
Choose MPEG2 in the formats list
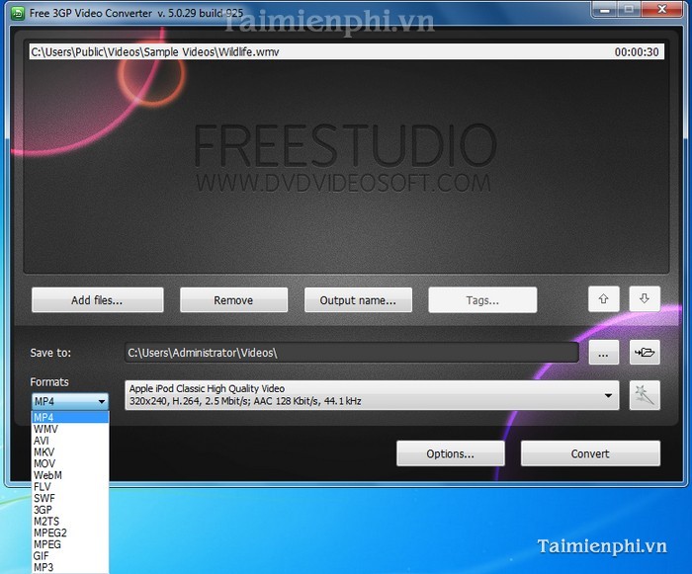click(70, 533)
